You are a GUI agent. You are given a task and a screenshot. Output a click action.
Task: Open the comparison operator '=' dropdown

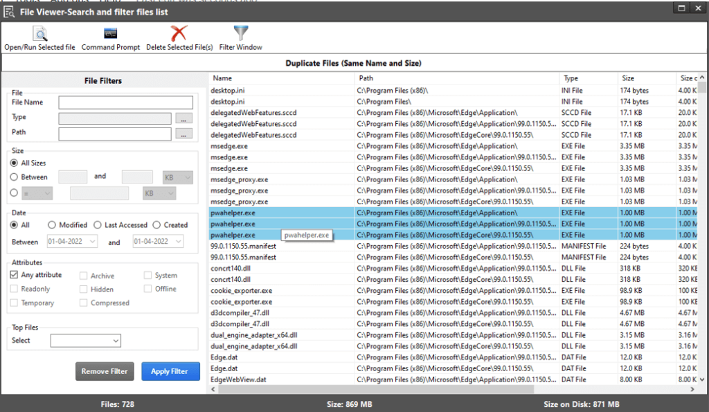click(x=37, y=193)
